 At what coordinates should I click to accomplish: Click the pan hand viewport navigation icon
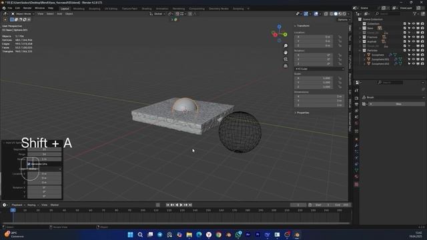[x=286, y=53]
